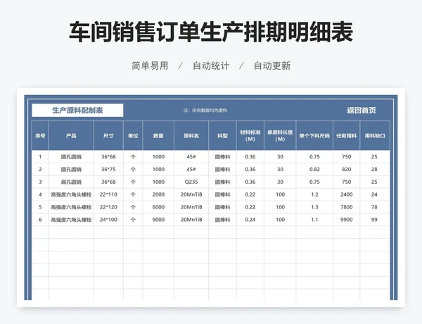Select the quantity cell 6000
The image size is (422, 324).
(x=158, y=207)
